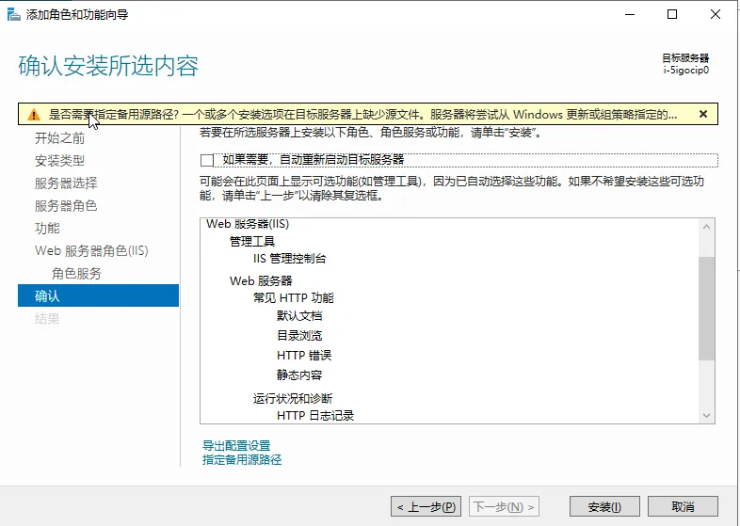Image resolution: width=740 pixels, height=526 pixels.
Task: Click 导出配置设置 link
Action: point(236,445)
